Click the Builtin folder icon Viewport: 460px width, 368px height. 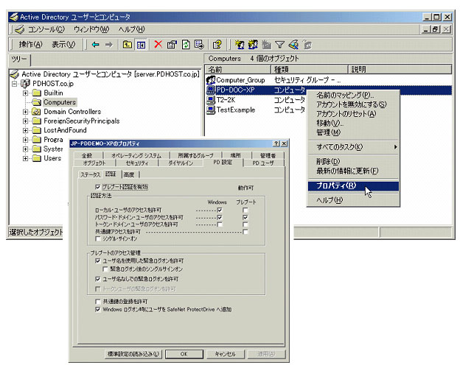tap(37, 93)
